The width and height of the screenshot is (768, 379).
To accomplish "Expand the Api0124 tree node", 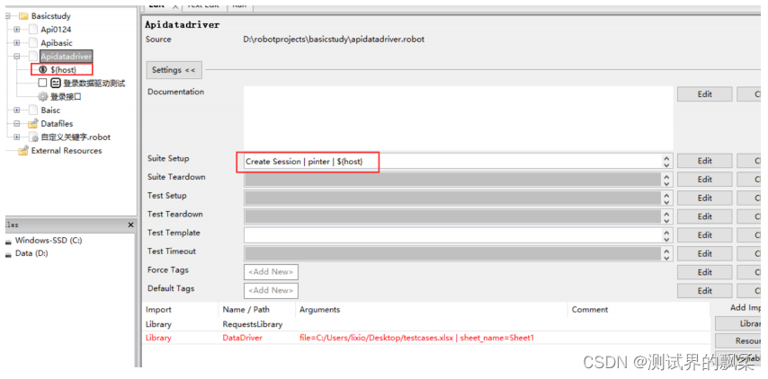I will click(17, 30).
